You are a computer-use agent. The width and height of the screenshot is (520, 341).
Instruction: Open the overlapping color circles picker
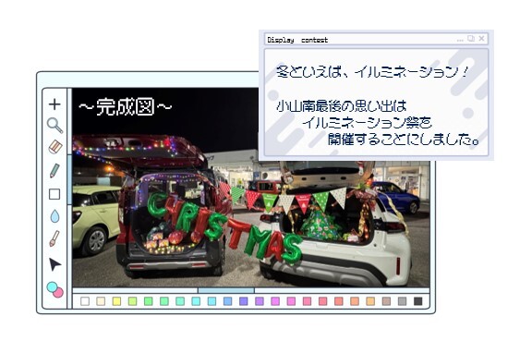coord(55,290)
